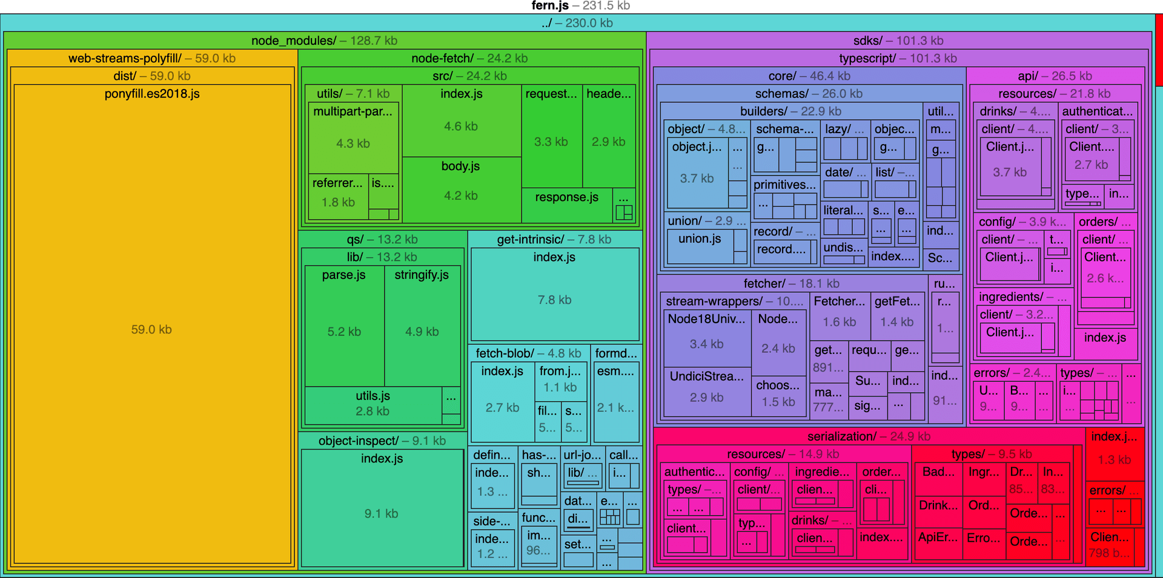The image size is (1163, 578).
Task: Select the stringify.js 4.9 kb block
Action: 422,327
